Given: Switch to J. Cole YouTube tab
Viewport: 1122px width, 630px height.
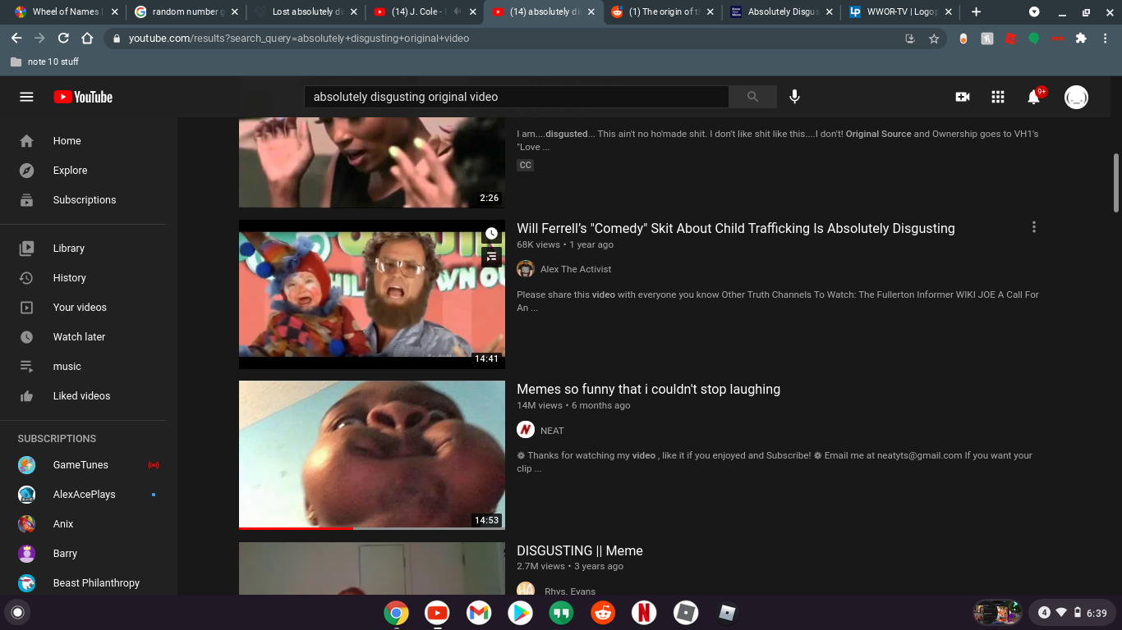Looking at the screenshot, I should [426, 11].
